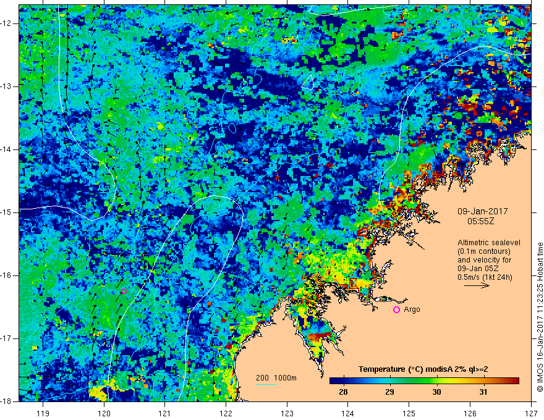Viewport: 544px width, 420px height.
Task: Click the latitude label '-18'
Action: pyautogui.click(x=7, y=401)
